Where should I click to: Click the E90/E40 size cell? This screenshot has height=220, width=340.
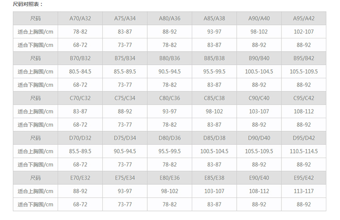click(x=259, y=178)
